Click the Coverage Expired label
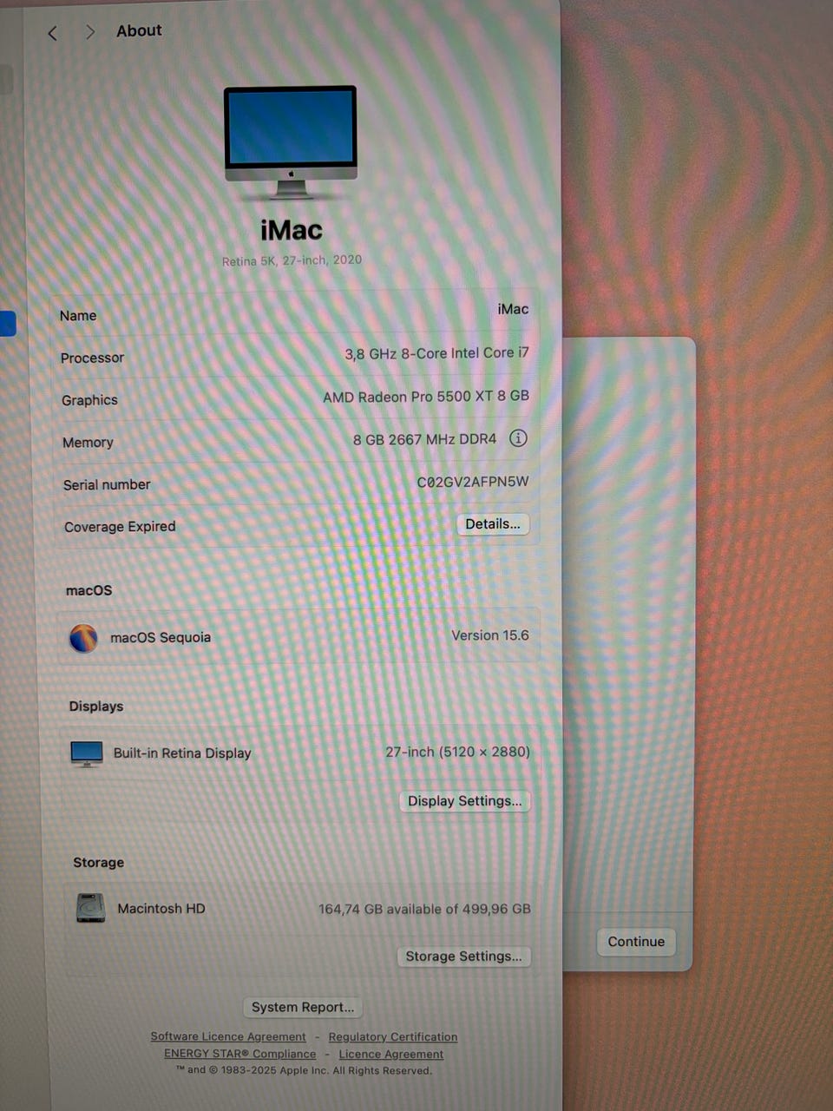Screen dimensions: 833x1111 click(120, 527)
